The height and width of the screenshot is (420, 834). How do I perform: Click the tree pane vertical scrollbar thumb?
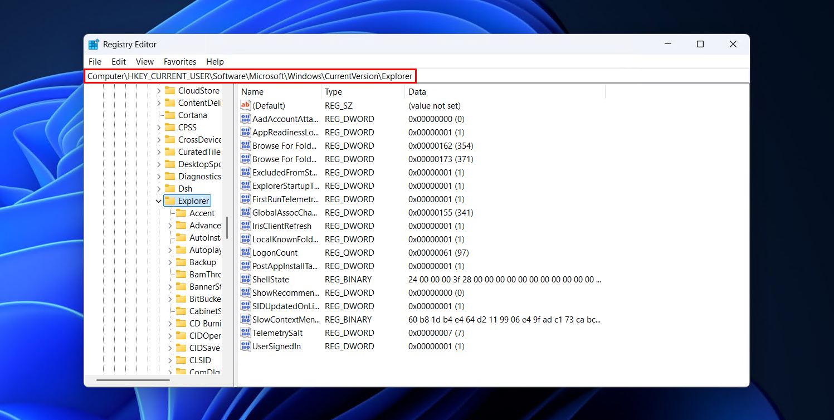(x=227, y=227)
